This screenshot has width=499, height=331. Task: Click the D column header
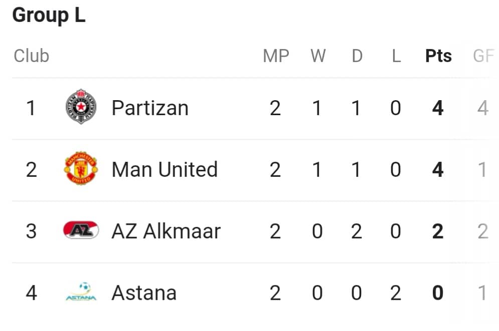(x=357, y=56)
